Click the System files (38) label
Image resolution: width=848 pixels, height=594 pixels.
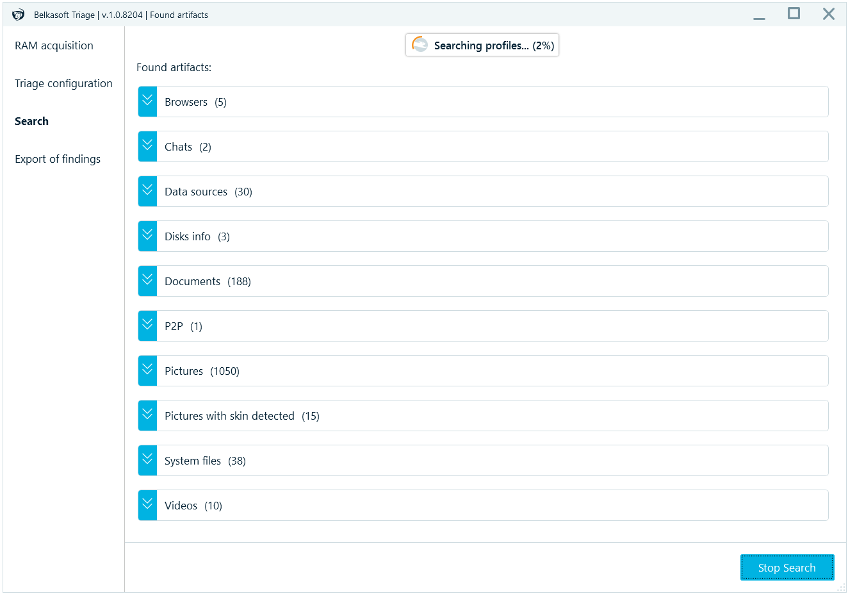[x=205, y=461]
